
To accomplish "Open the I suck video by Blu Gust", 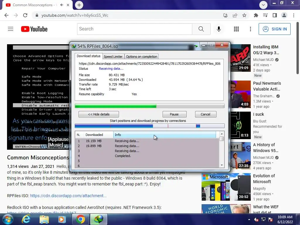I will coord(258,115).
